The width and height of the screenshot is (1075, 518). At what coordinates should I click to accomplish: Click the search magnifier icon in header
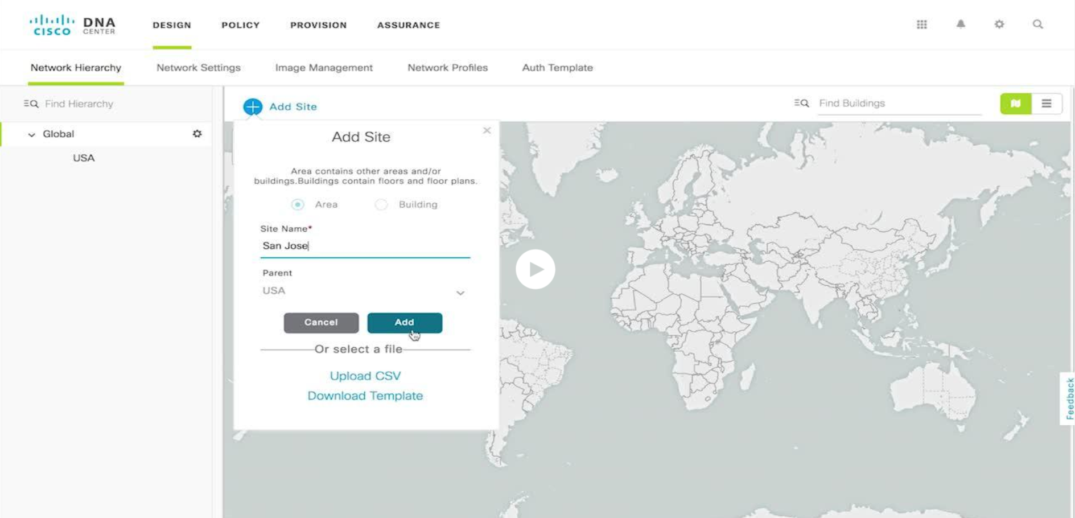coord(1037,24)
